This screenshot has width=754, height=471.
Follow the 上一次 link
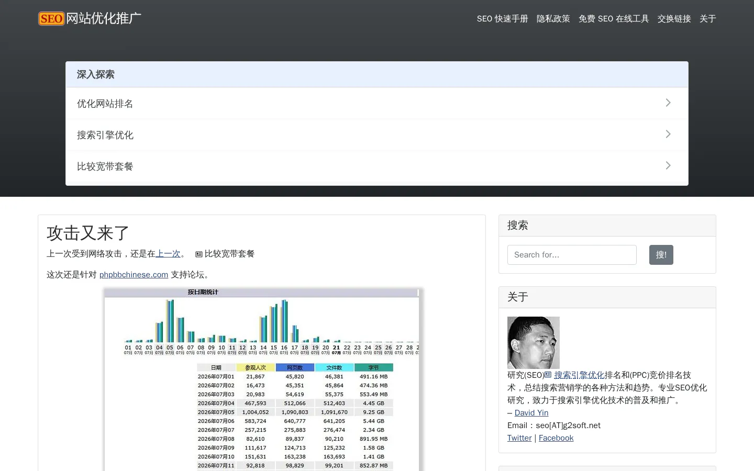tap(168, 254)
